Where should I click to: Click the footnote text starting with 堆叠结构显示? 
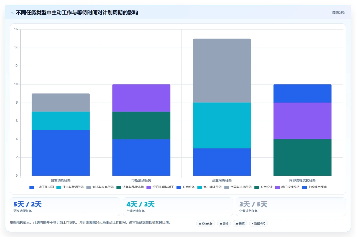click(x=90, y=222)
